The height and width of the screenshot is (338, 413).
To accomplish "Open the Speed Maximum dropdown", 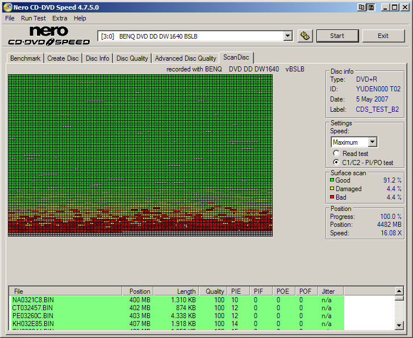I will [x=372, y=142].
